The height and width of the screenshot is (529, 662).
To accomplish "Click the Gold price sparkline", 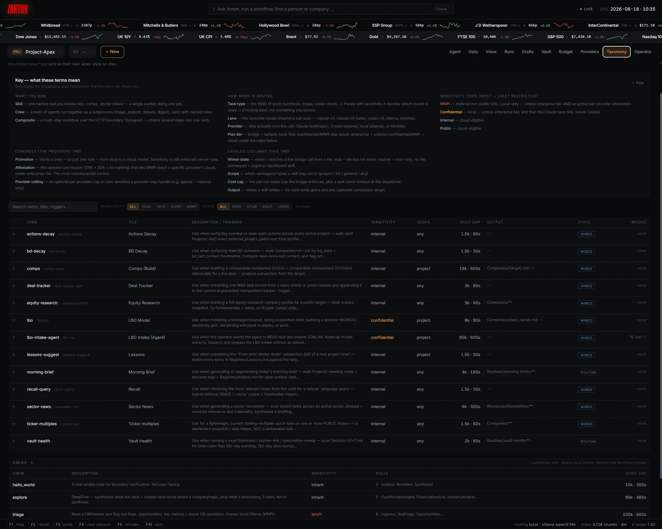I will point(432,37).
